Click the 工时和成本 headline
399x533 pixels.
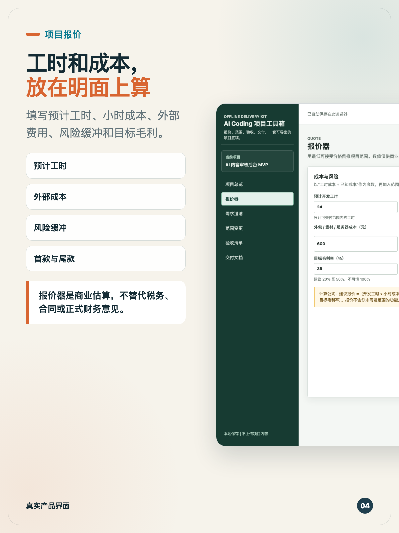(81, 63)
